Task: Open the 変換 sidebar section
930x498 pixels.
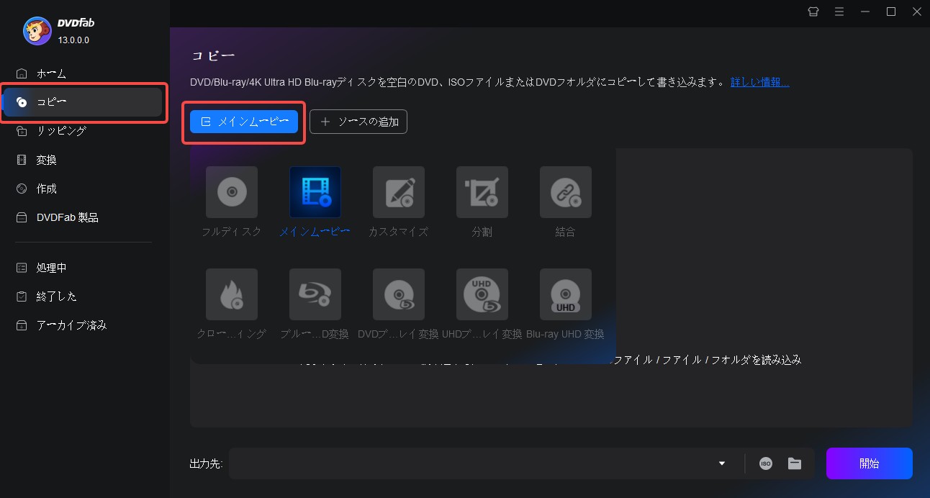Action: pyautogui.click(x=46, y=160)
